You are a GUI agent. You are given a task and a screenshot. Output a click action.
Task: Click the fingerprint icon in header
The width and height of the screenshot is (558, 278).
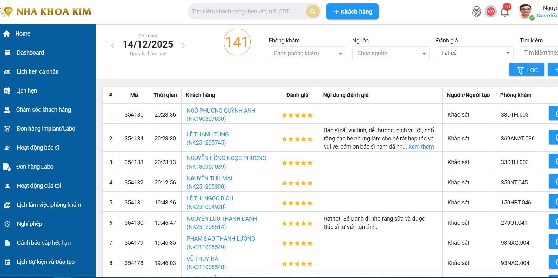476,12
